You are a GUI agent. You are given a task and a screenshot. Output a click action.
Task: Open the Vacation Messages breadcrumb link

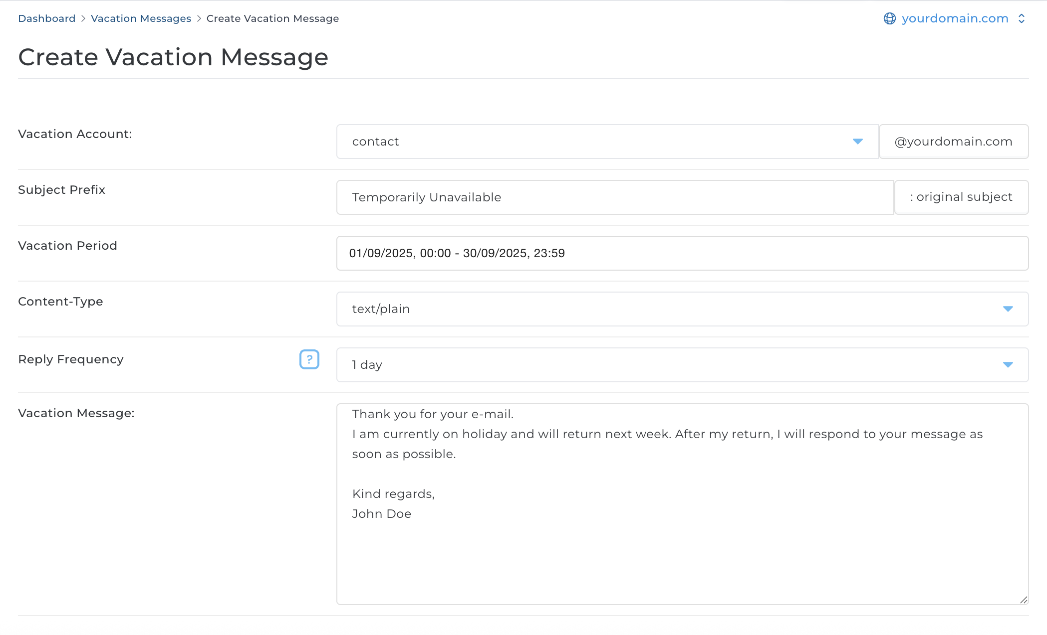[x=141, y=18]
